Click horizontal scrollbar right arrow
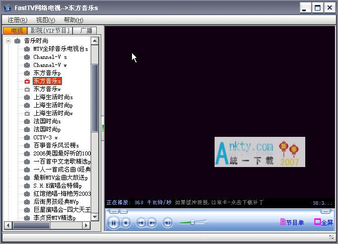This screenshot has height=244, width=338. [x=86, y=225]
